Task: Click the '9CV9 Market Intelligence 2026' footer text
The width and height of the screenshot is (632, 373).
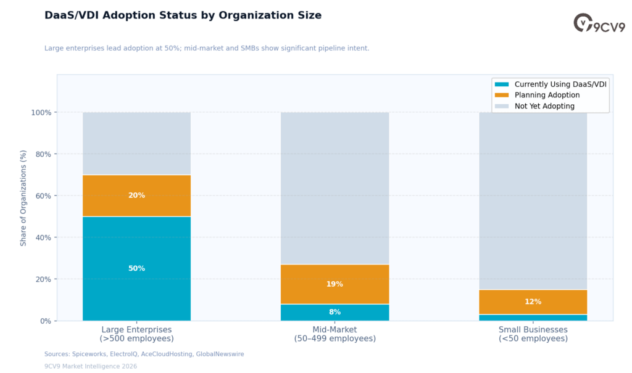Action: (91, 366)
